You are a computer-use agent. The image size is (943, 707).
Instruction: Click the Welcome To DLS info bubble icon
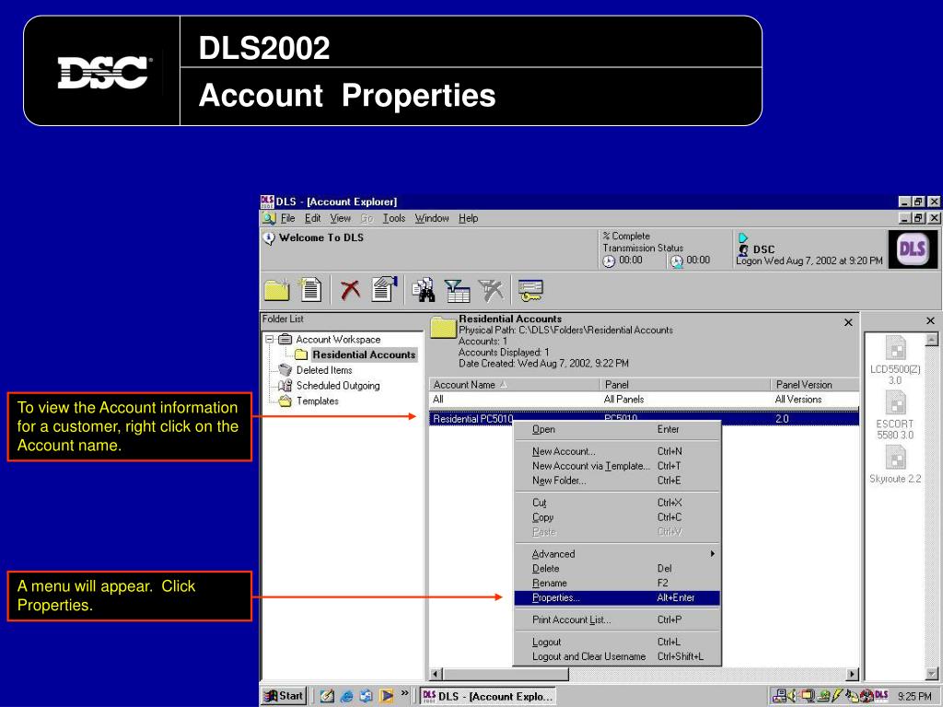[x=269, y=238]
